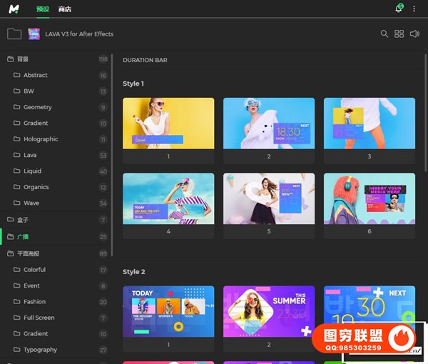Image resolution: width=428 pixels, height=364 pixels.
Task: Toggle the speaker sound icon
Action: (415, 34)
